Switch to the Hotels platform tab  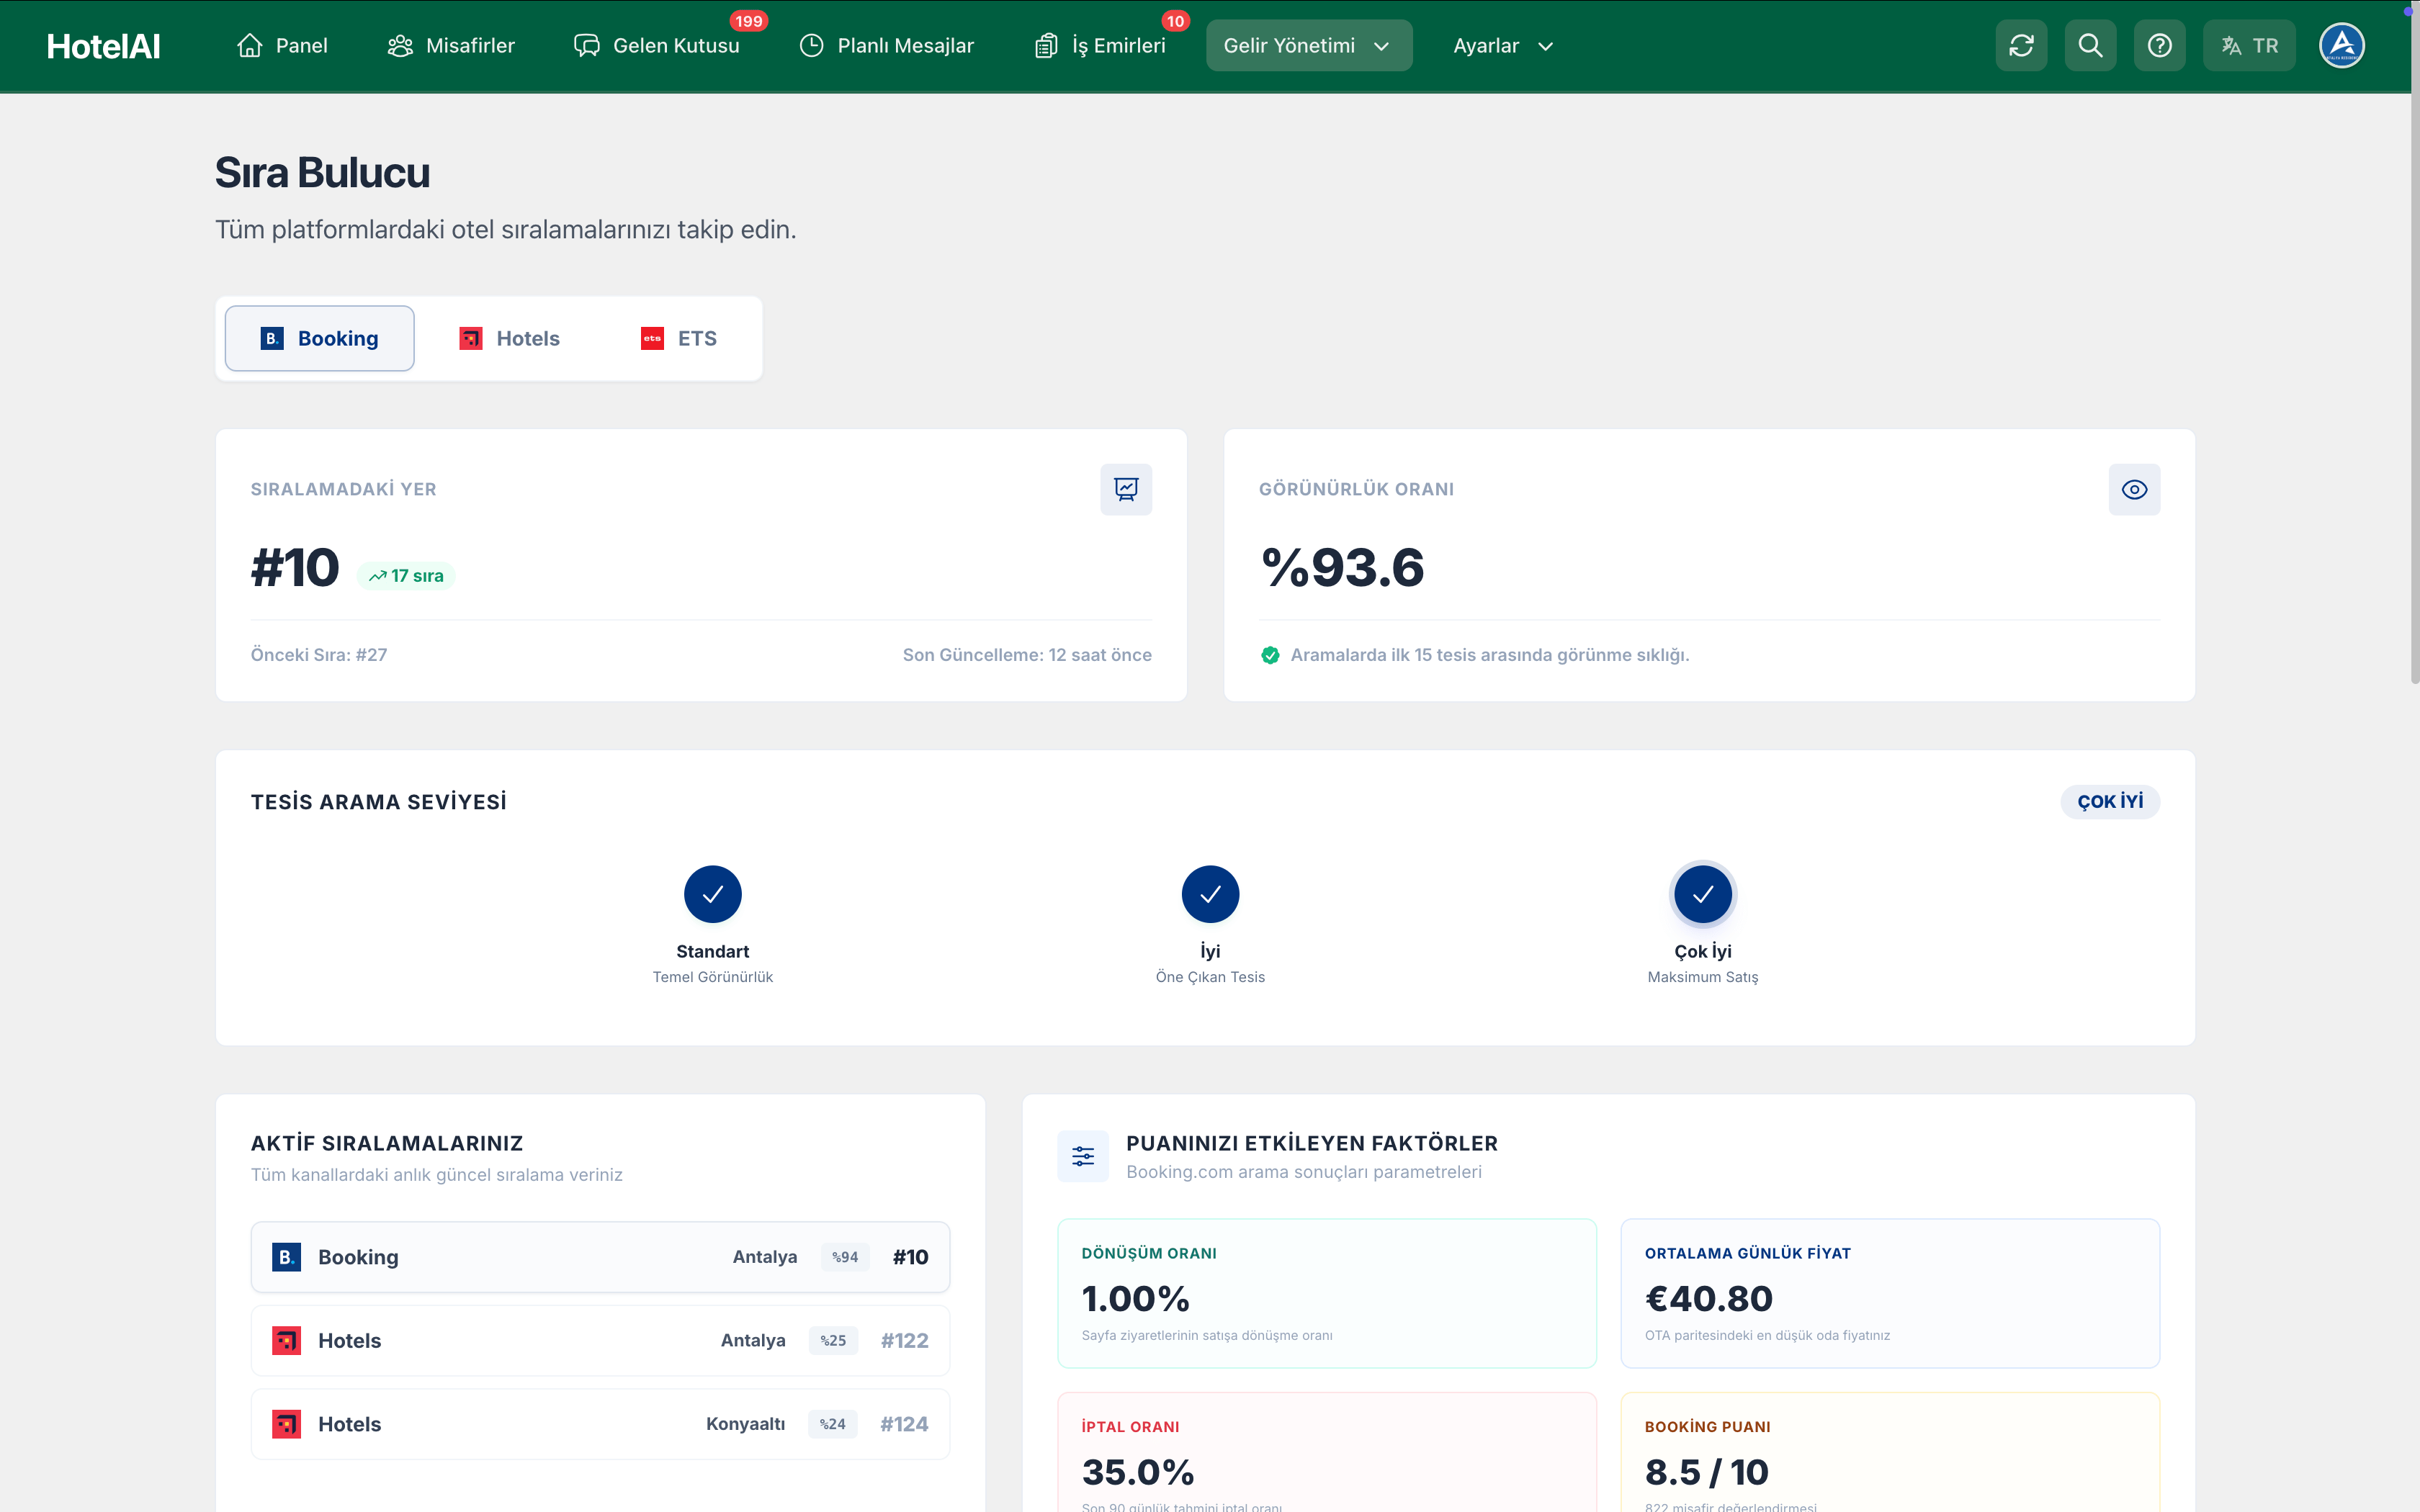point(509,338)
